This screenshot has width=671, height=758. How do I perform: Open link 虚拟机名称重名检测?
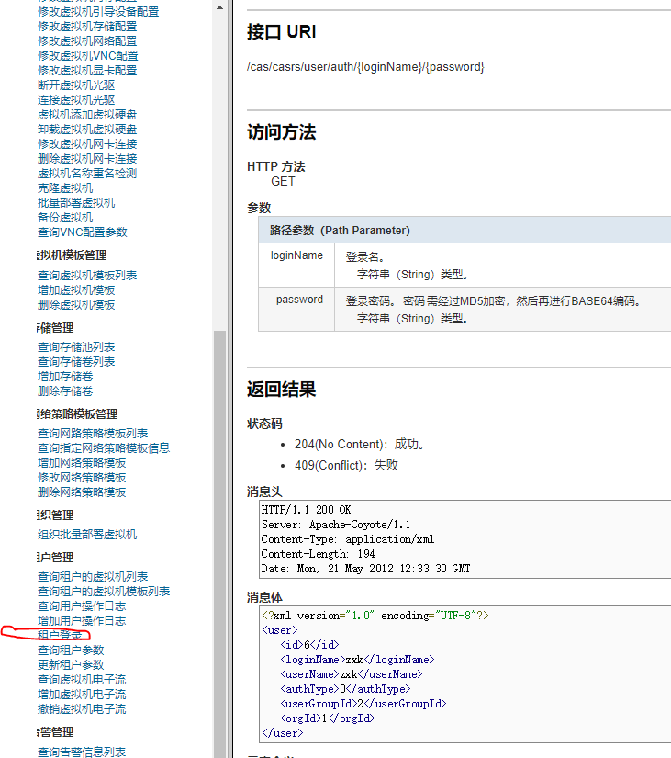87,173
